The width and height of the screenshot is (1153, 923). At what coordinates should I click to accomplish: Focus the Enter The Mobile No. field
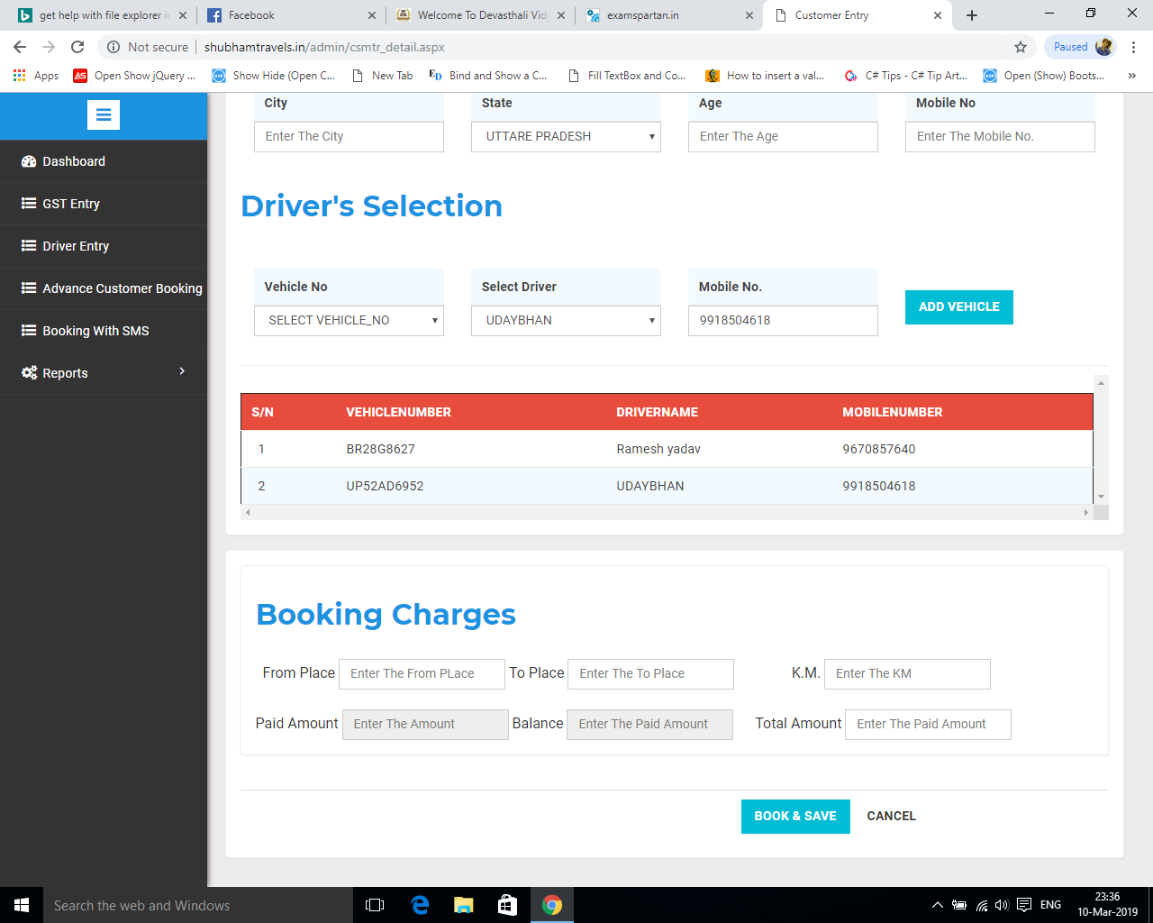(1000, 136)
